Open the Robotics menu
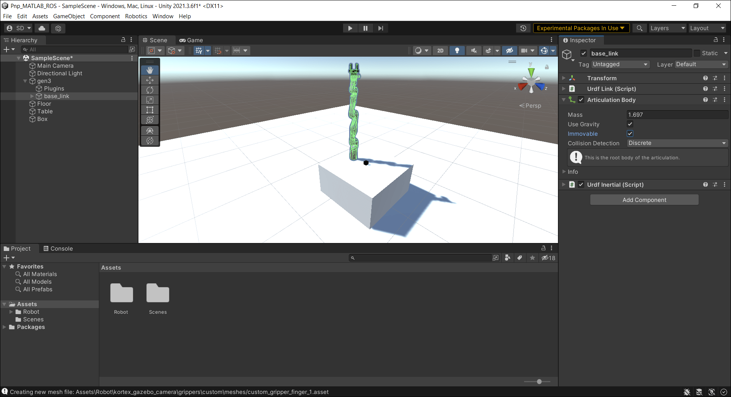This screenshot has width=731, height=397. click(136, 16)
